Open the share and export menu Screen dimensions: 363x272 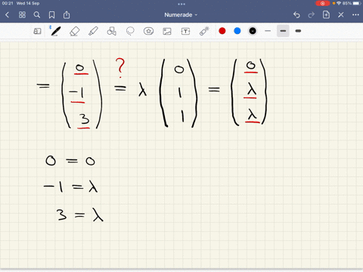pos(67,15)
